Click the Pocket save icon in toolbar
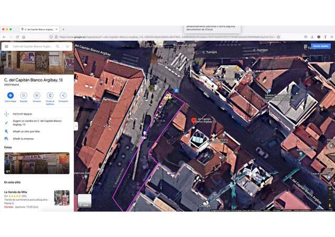This screenshot has height=237, width=335. pyautogui.click(x=306, y=37)
